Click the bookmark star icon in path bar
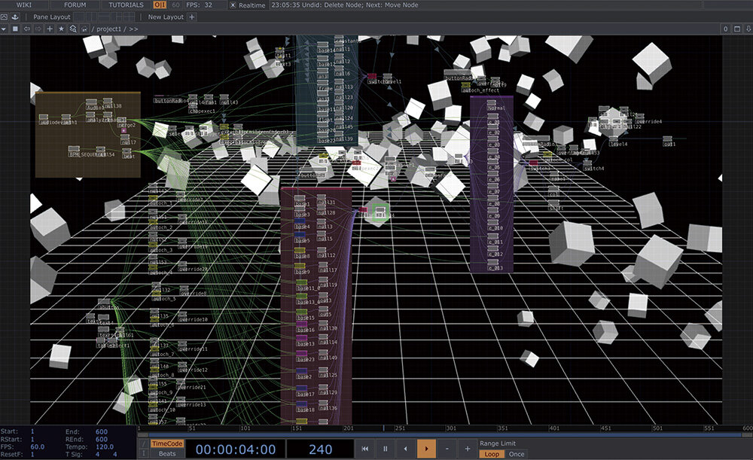The height and width of the screenshot is (460, 753). pos(61,29)
